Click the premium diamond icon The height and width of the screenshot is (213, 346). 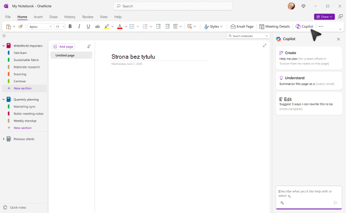303,6
